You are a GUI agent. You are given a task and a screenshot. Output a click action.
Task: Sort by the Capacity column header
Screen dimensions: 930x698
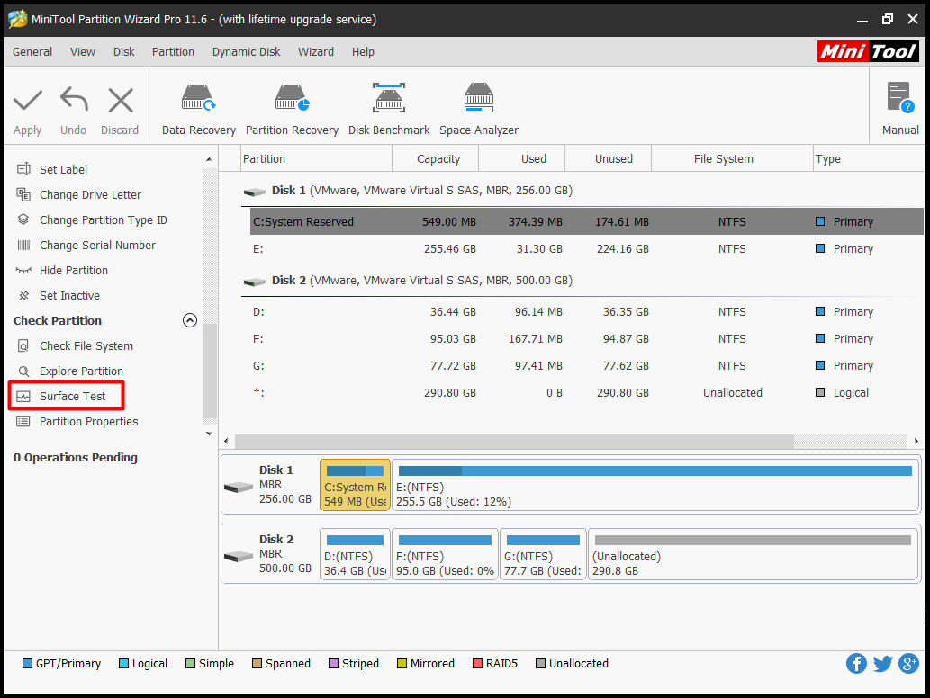point(438,159)
